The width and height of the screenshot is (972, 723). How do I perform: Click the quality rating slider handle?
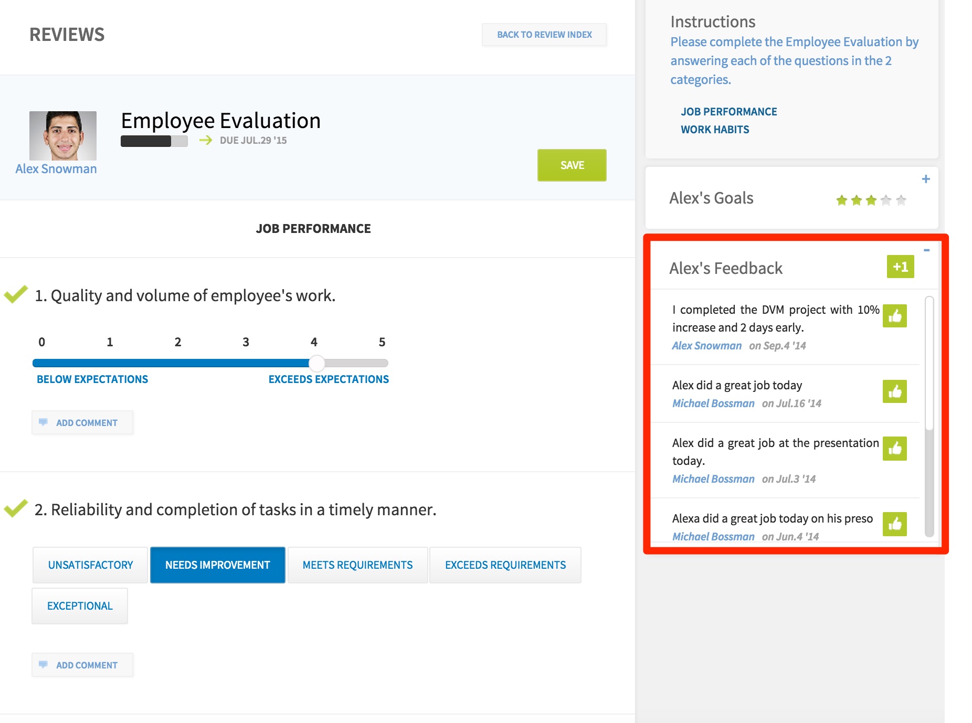[317, 363]
